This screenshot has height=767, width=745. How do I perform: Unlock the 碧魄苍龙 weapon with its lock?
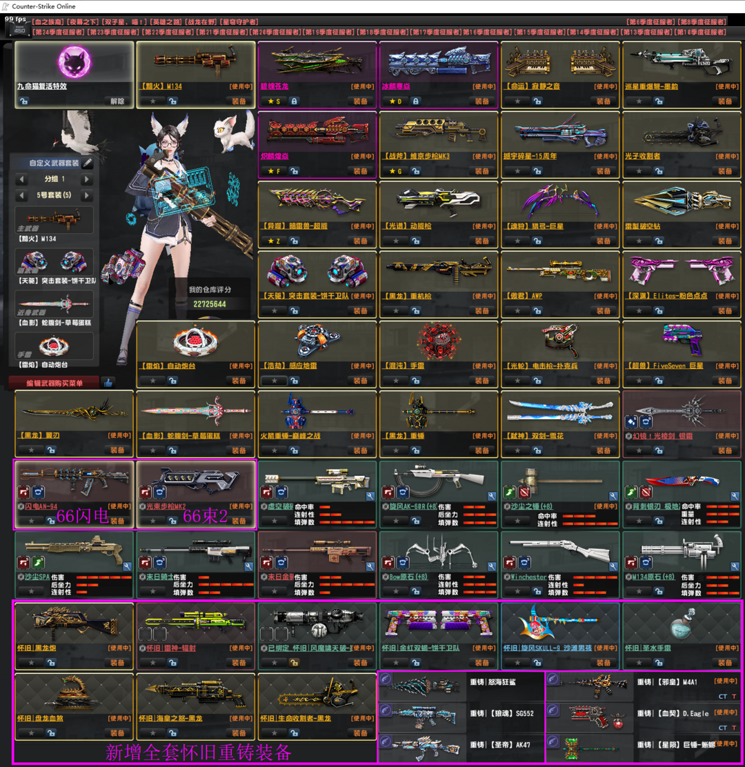pos(294,101)
